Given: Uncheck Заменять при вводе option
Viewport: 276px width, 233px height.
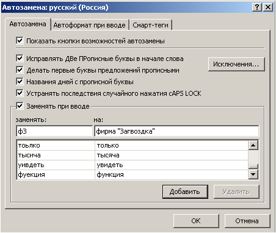Looking at the screenshot, I should (20, 106).
